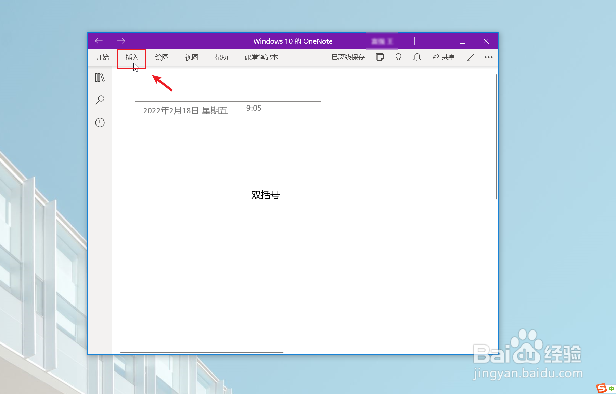
Task: Show notebook navigation with the books icon
Action: [x=100, y=78]
